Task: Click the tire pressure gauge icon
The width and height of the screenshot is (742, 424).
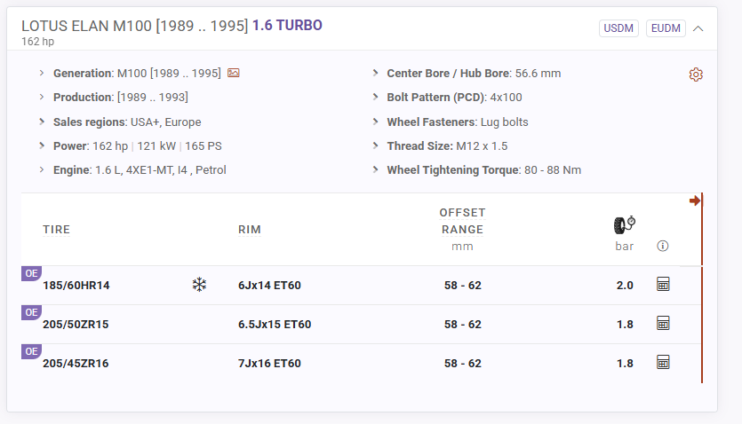Action: [x=624, y=224]
